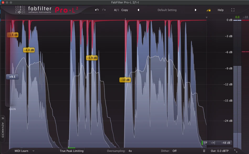Toggle the TP true peak meter button
The height and width of the screenshot is (154, 249).
205,143
